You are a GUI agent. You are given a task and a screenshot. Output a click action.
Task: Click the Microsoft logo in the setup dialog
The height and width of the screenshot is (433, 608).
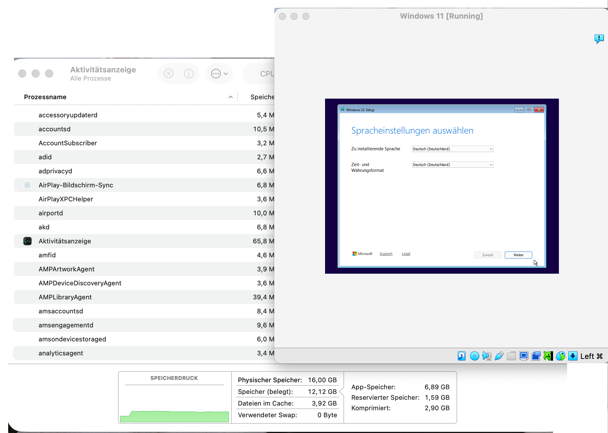(362, 254)
